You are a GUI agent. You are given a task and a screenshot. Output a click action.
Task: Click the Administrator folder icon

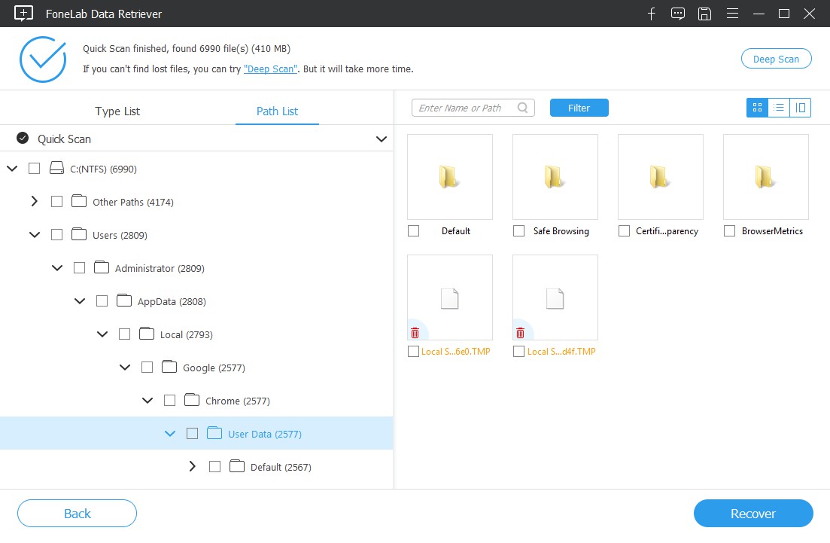(x=102, y=267)
